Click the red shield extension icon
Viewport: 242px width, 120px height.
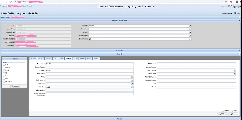click(x=231, y=2)
